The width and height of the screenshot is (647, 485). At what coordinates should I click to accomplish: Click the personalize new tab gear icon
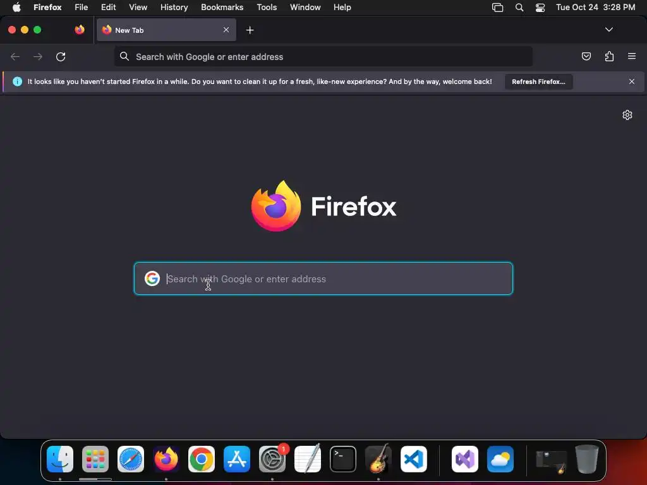pyautogui.click(x=627, y=115)
